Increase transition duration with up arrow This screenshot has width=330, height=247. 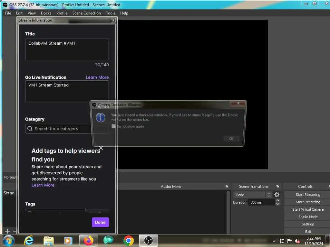click(277, 201)
